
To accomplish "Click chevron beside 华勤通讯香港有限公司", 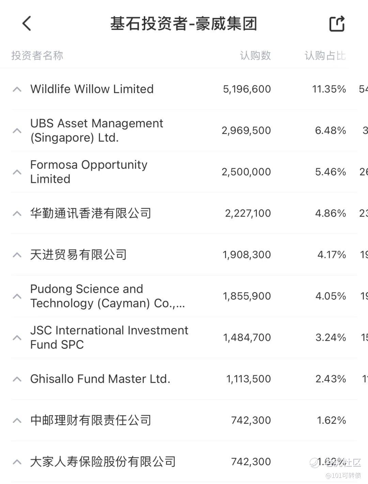I will click(x=17, y=214).
